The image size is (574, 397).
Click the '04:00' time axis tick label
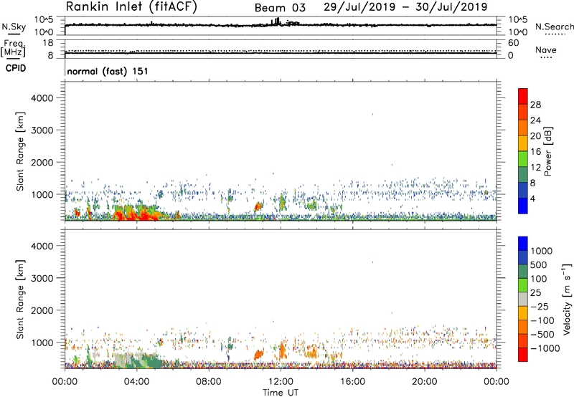click(x=136, y=382)
